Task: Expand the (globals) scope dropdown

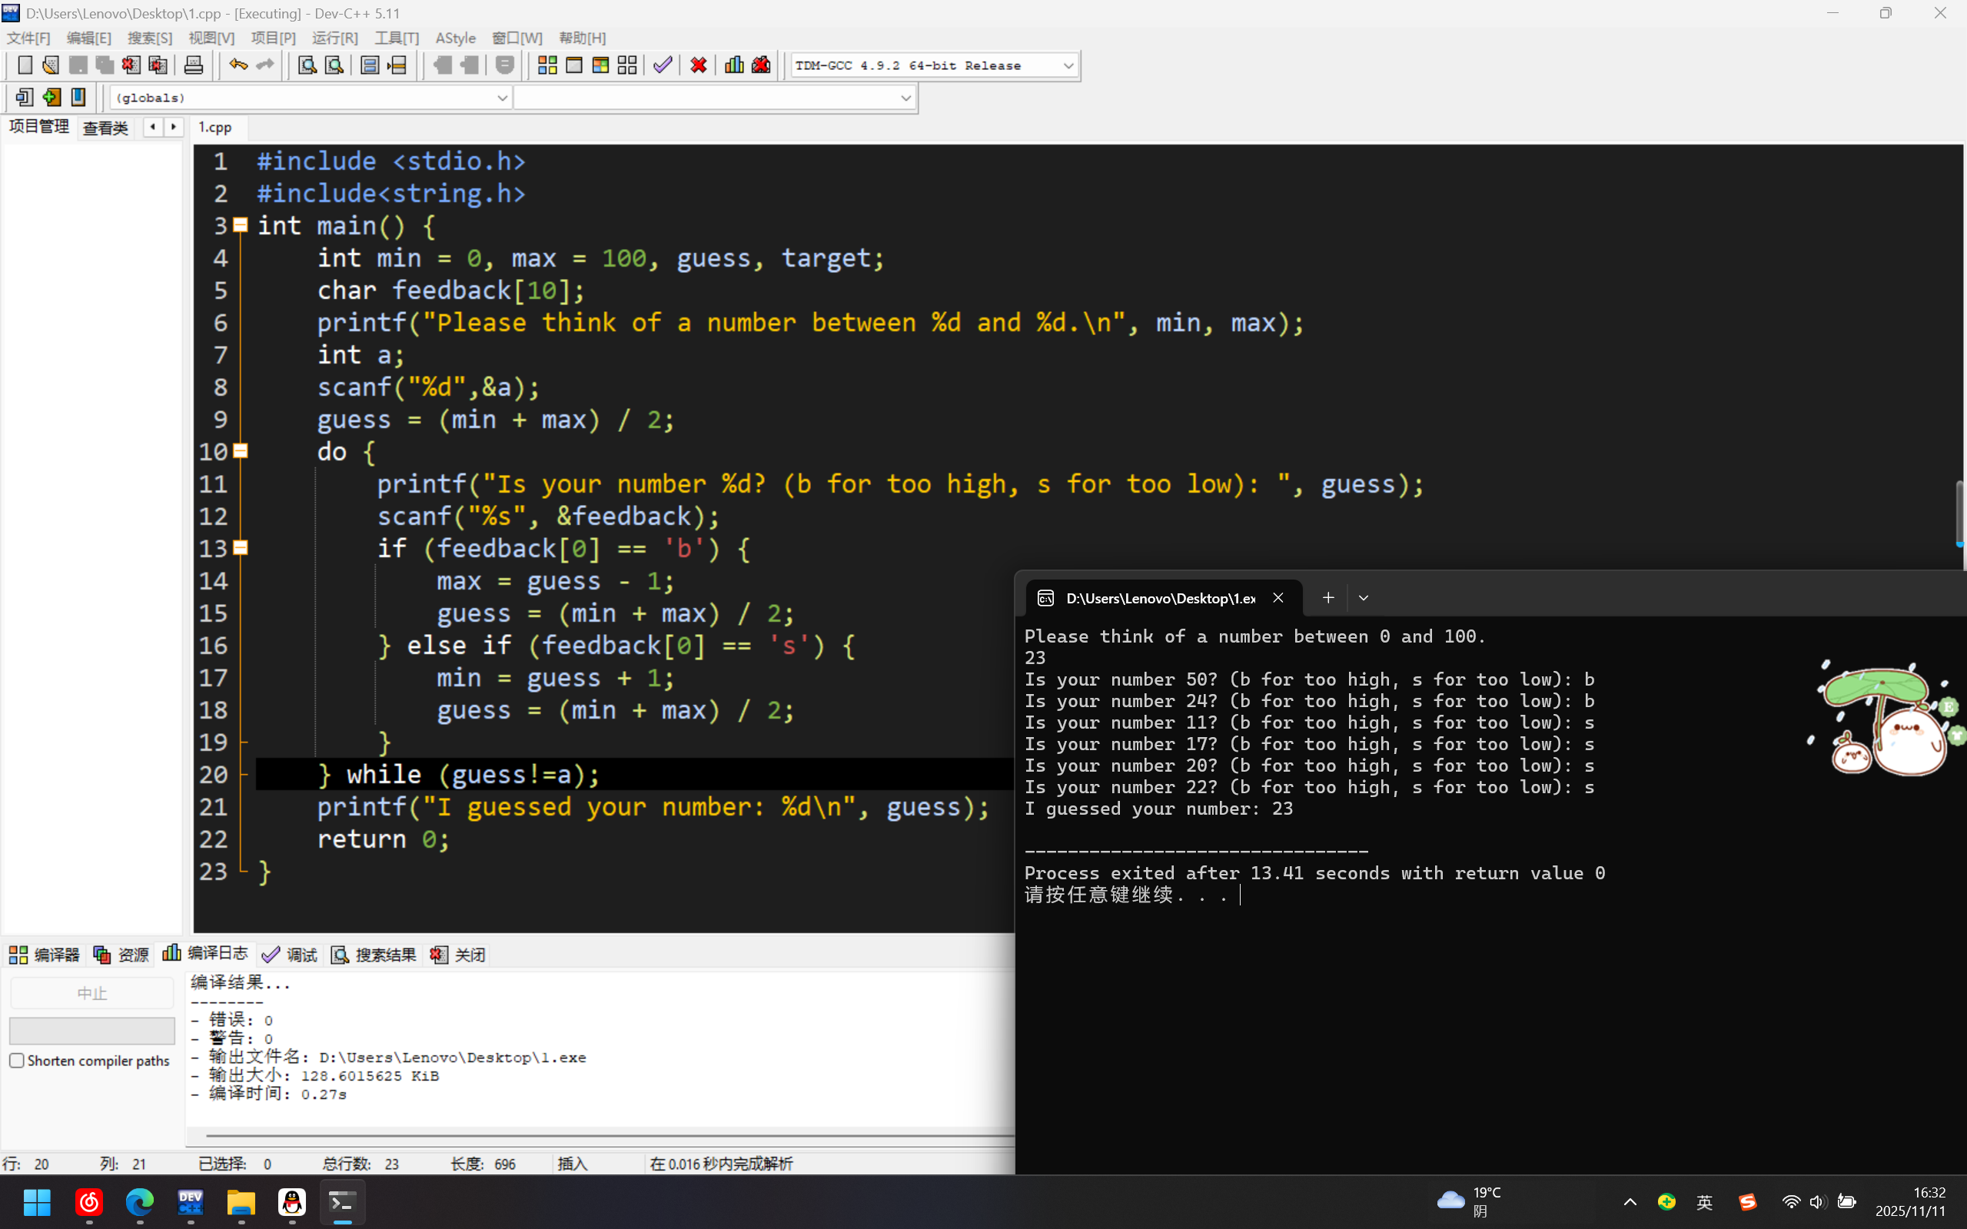Action: [501, 98]
